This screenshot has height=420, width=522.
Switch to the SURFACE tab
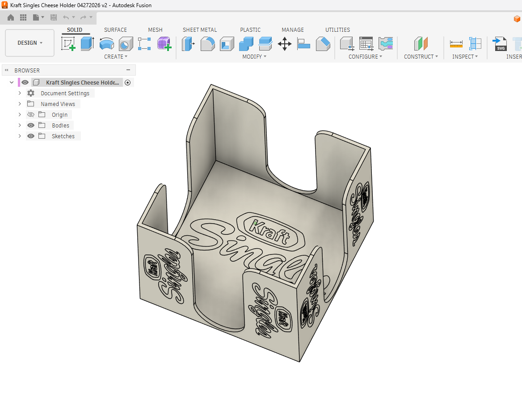tap(115, 30)
